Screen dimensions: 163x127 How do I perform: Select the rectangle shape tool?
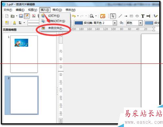(131, 16)
